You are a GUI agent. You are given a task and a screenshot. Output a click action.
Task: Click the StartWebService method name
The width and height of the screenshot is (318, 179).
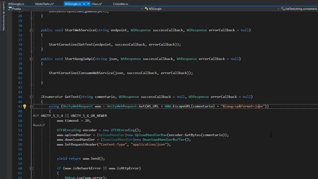(79, 30)
